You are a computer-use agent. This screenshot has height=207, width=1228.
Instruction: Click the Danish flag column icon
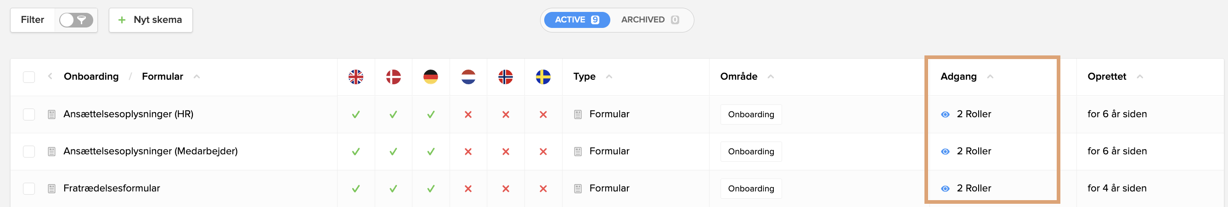(x=393, y=76)
